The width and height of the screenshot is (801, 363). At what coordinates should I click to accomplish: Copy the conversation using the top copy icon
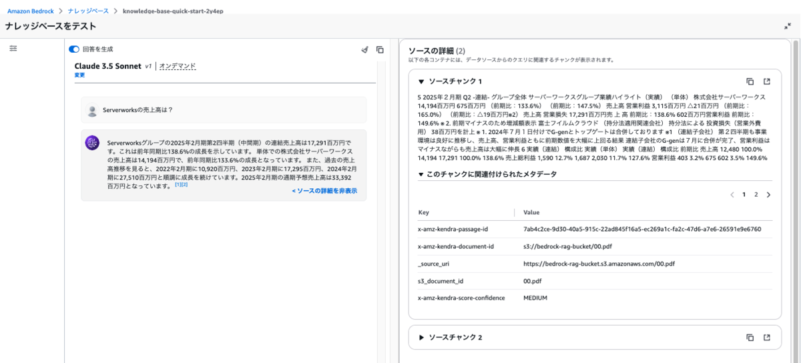click(380, 49)
